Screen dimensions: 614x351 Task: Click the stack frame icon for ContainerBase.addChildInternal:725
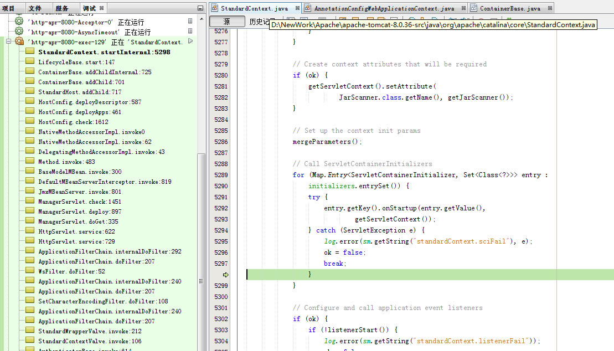click(30, 71)
